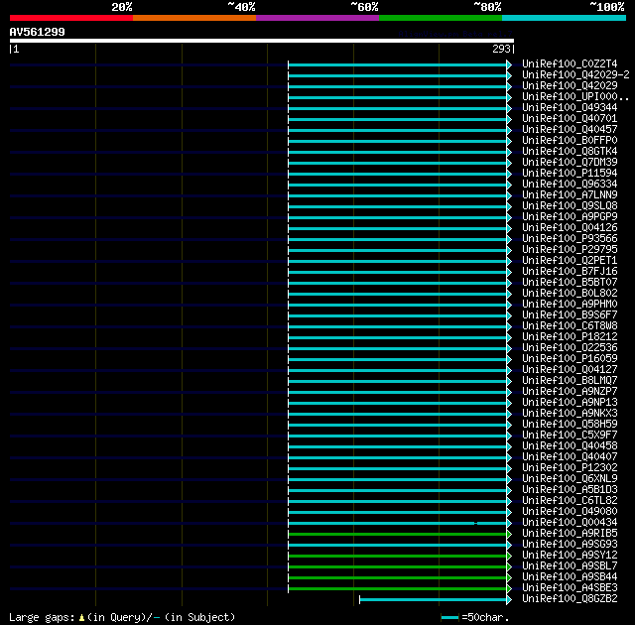Open the UniRef100_Q6XNL9 label
This screenshot has height=625, width=635.
pyautogui.click(x=570, y=479)
